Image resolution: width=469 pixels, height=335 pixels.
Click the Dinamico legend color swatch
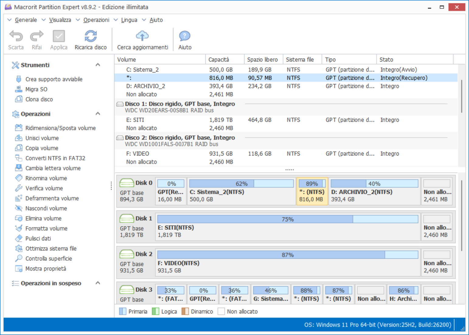point(185,311)
